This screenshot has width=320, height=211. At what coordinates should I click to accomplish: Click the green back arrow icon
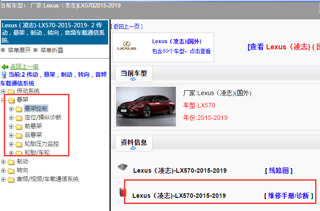click(5, 67)
